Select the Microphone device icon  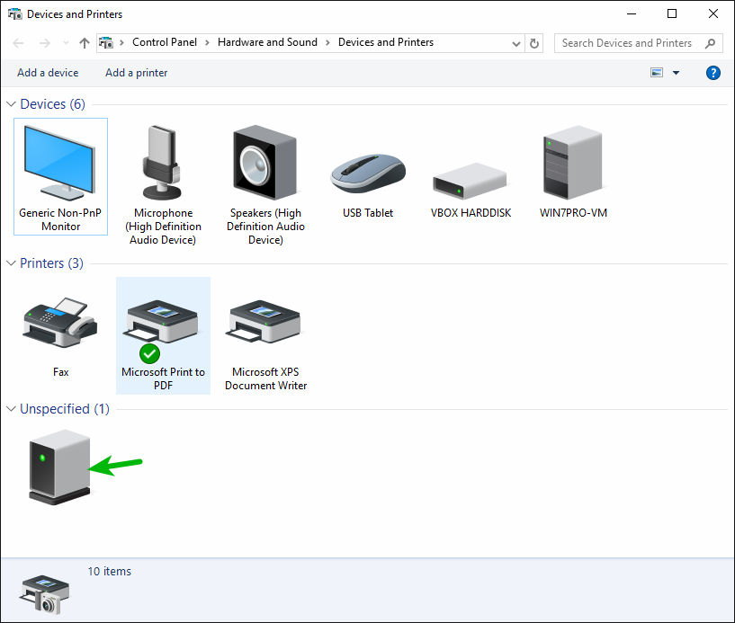(163, 163)
